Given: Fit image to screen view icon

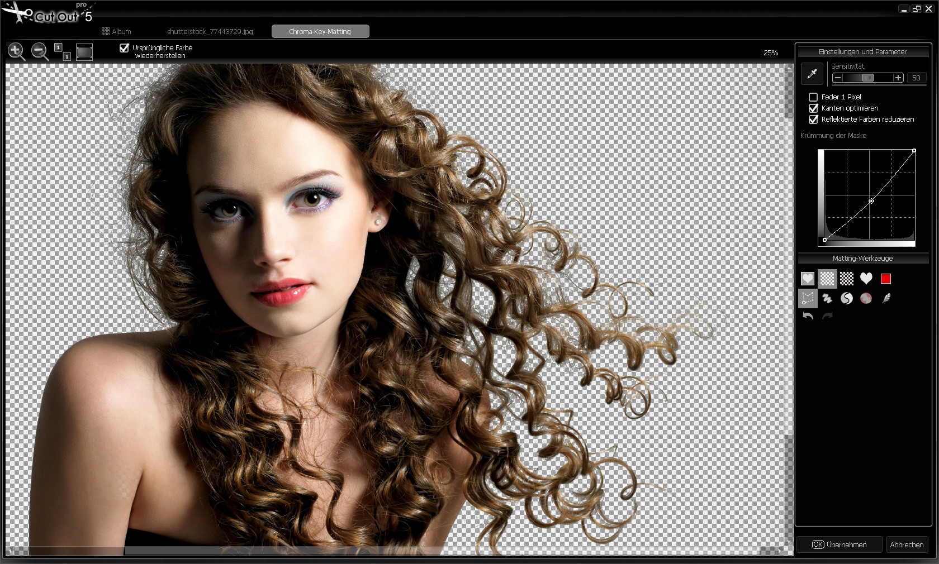Looking at the screenshot, I should coord(84,52).
